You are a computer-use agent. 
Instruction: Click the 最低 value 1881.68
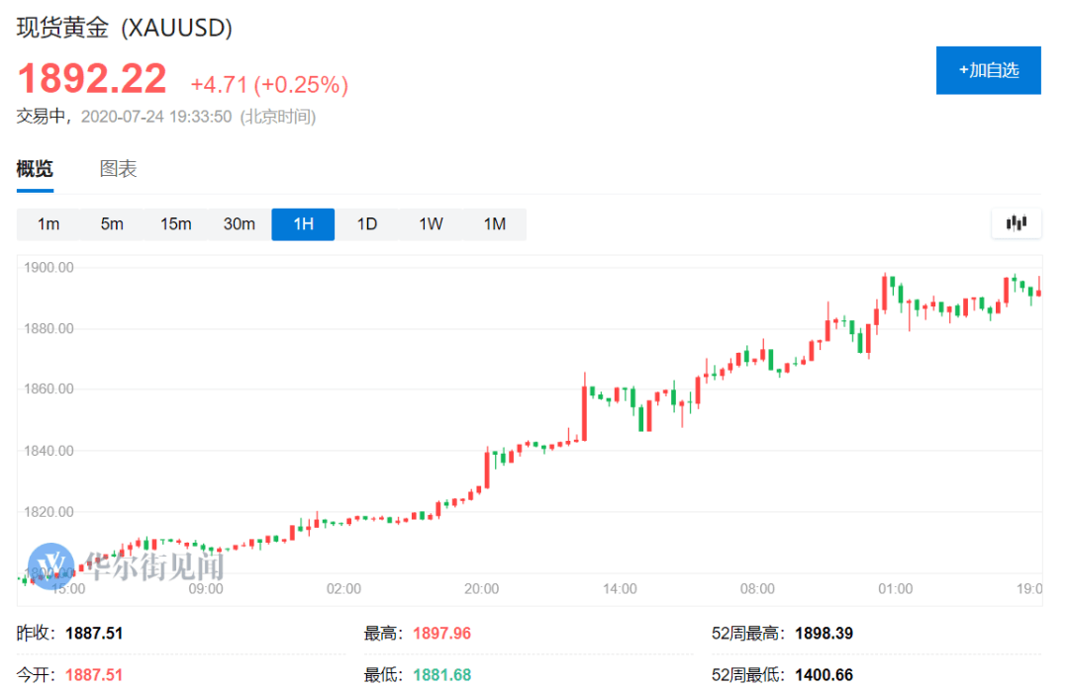click(441, 675)
